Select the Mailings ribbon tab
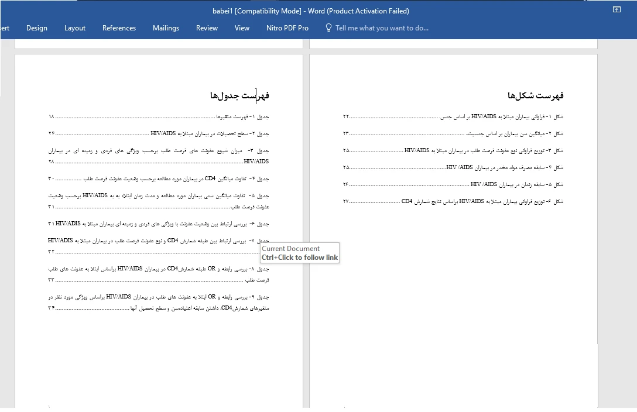Viewport: 637px width, 412px height. [x=166, y=28]
